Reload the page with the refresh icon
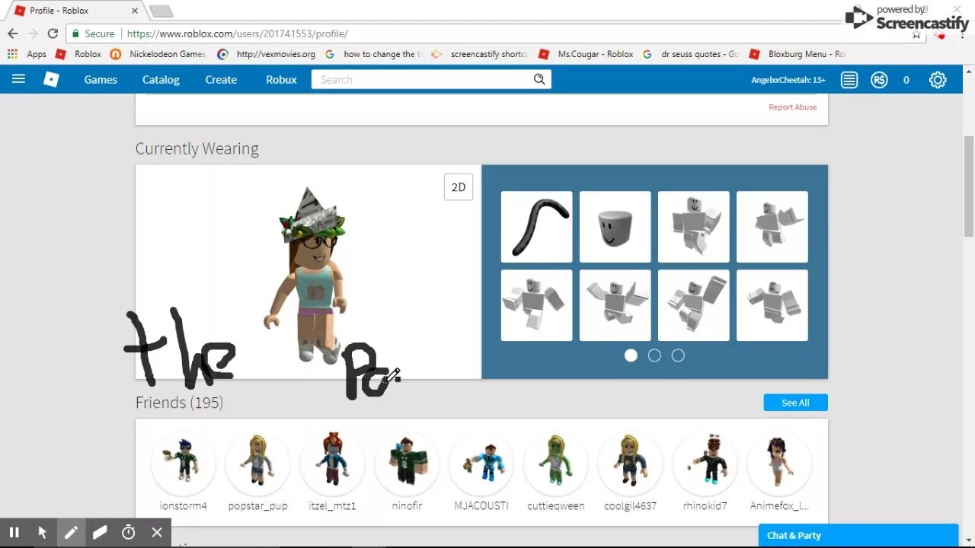Viewport: 975px width, 548px height. point(53,33)
